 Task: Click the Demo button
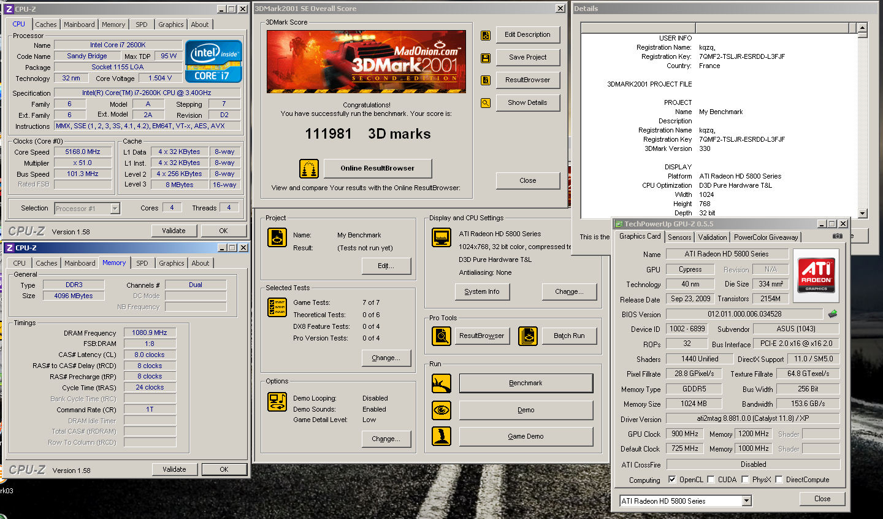(x=526, y=410)
